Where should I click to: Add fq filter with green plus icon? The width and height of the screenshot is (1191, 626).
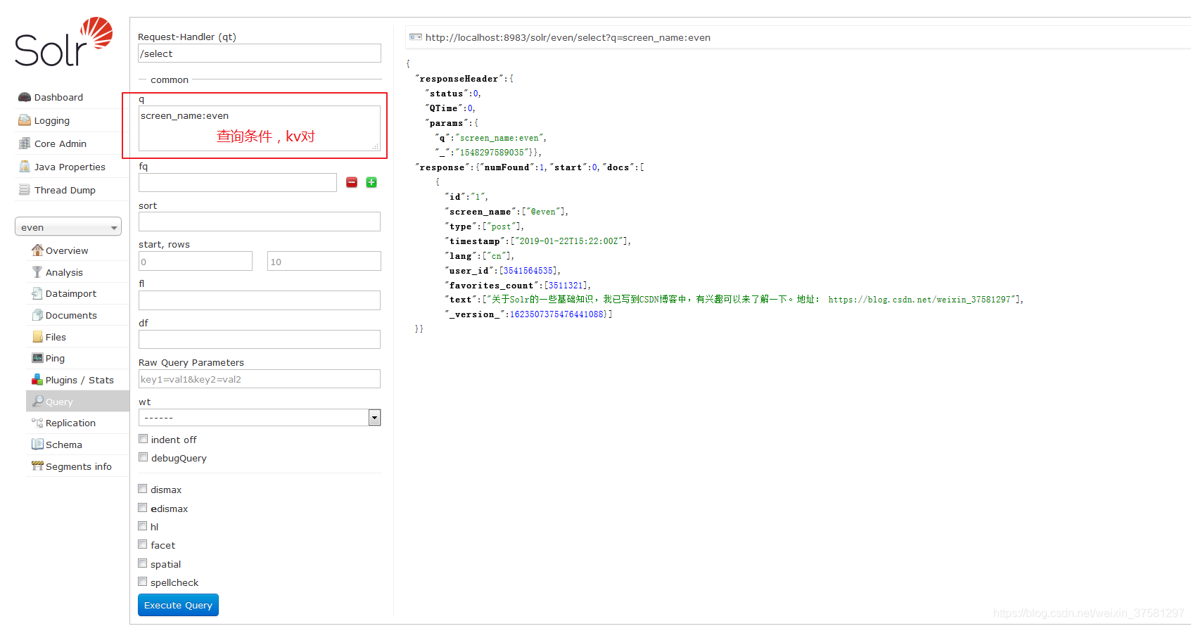[371, 182]
